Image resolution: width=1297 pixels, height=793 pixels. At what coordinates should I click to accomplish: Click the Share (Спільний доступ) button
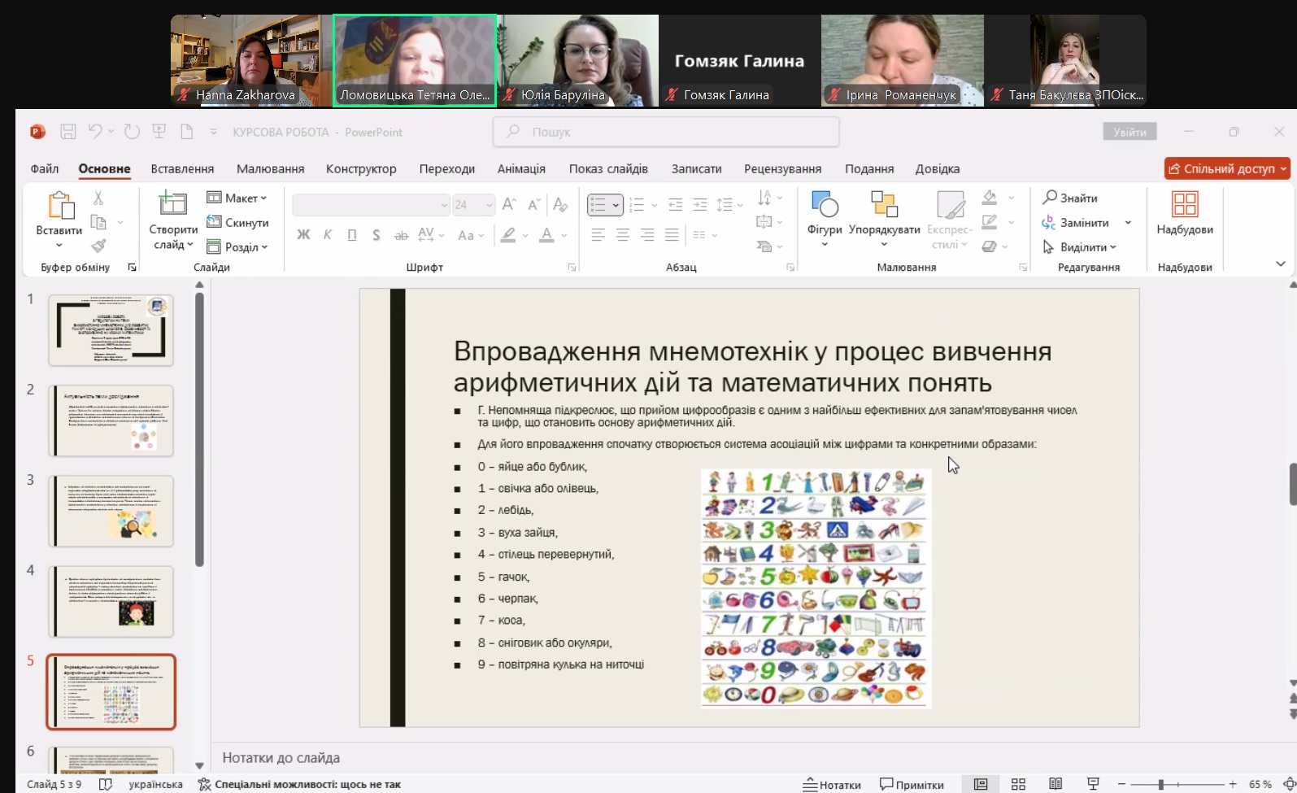click(1226, 168)
